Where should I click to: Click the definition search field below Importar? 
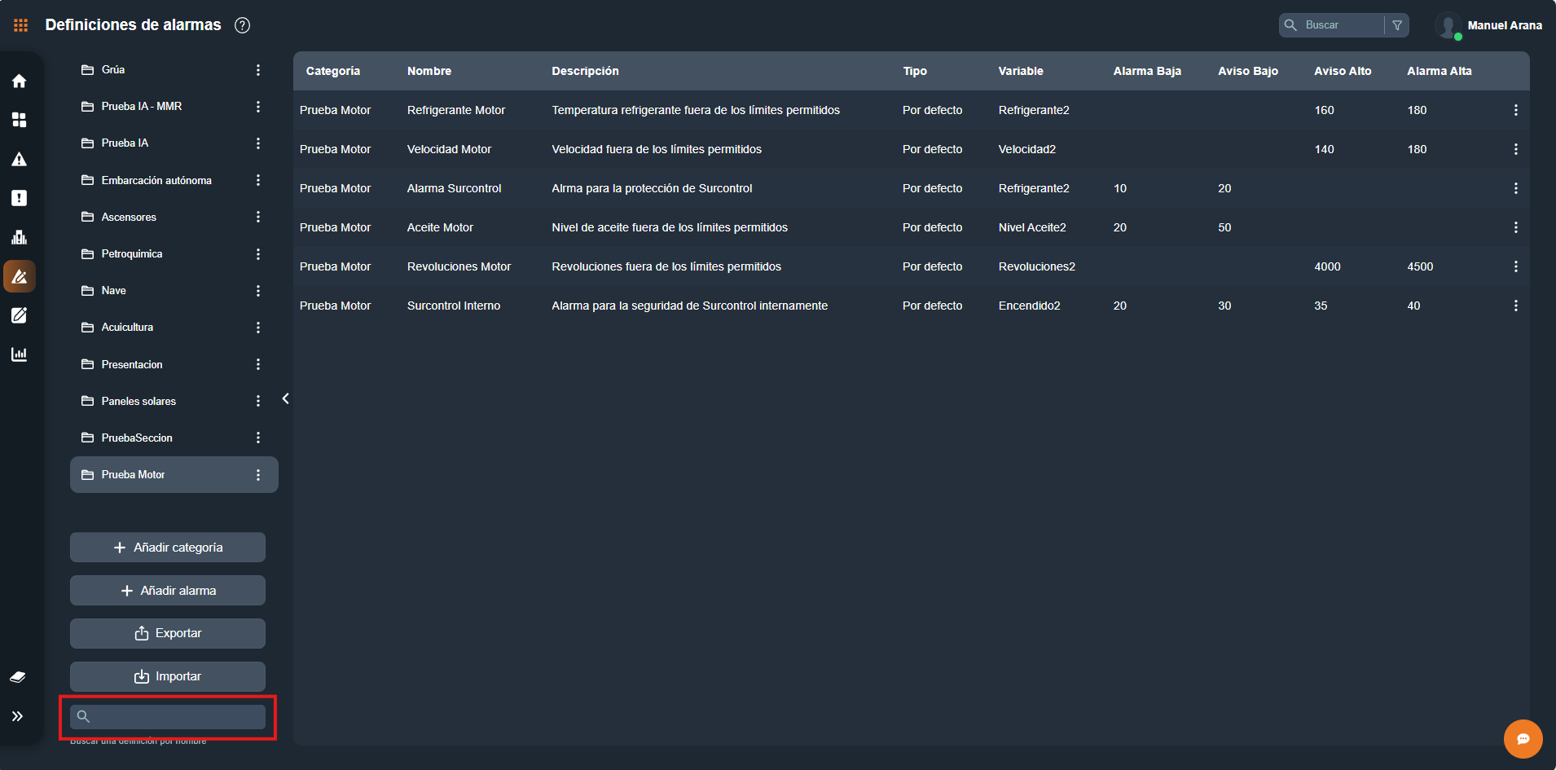click(x=177, y=717)
